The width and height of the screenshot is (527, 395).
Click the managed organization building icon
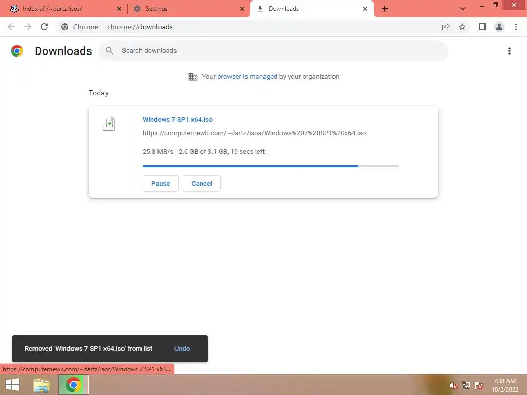pyautogui.click(x=193, y=77)
